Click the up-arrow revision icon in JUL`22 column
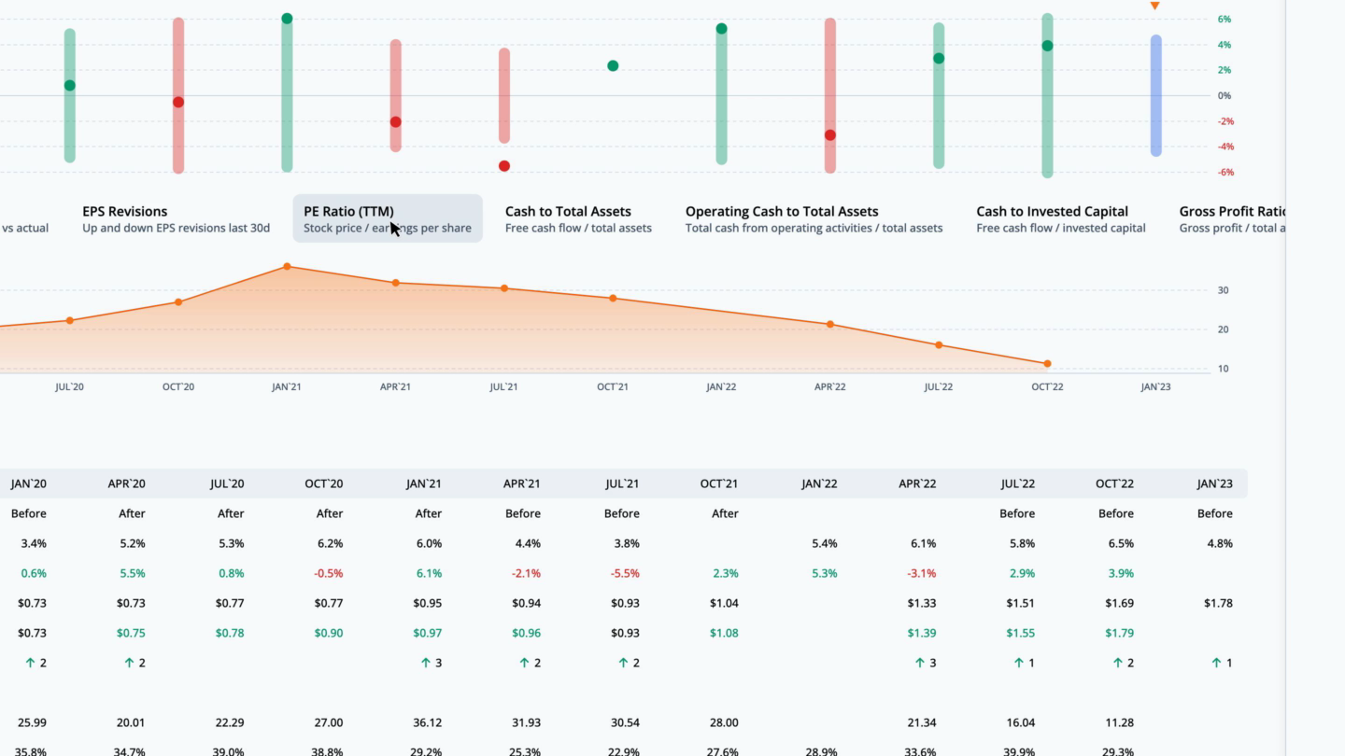 [1019, 663]
